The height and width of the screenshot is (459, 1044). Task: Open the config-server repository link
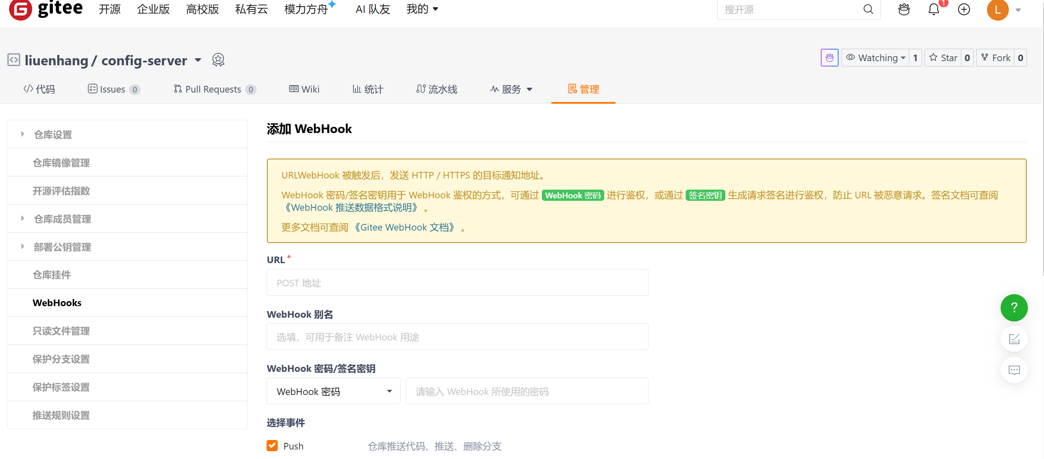pos(144,60)
